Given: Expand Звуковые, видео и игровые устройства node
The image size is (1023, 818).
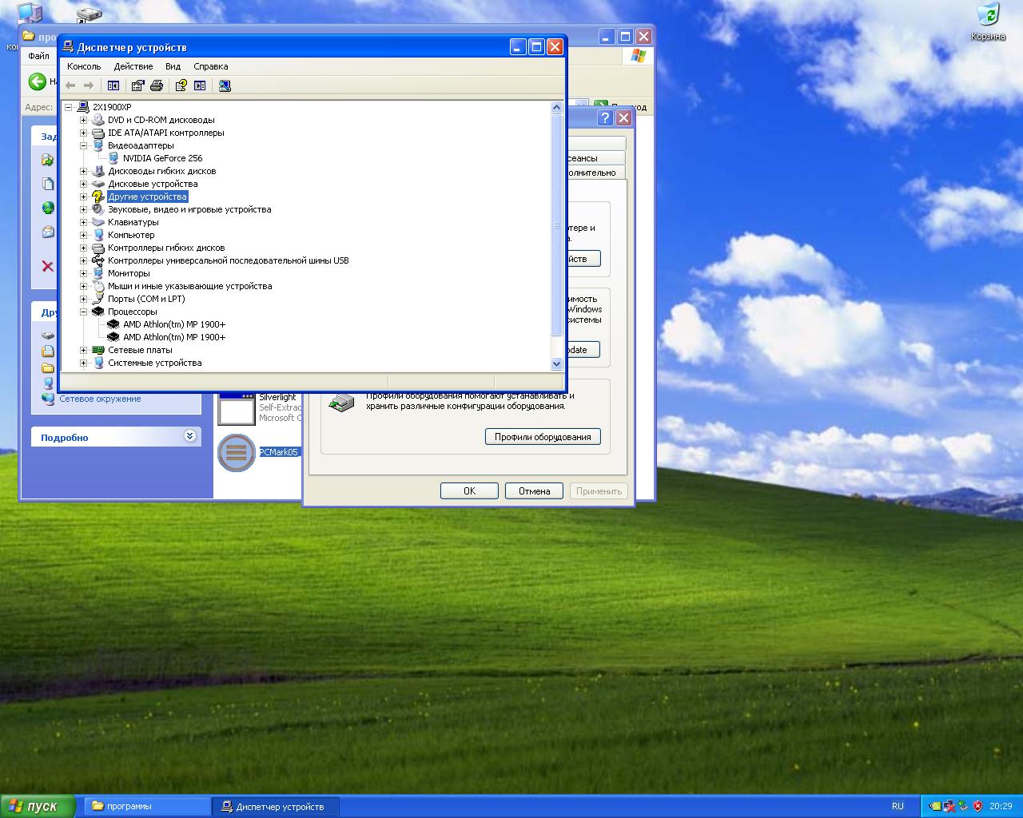Looking at the screenshot, I should coord(83,209).
